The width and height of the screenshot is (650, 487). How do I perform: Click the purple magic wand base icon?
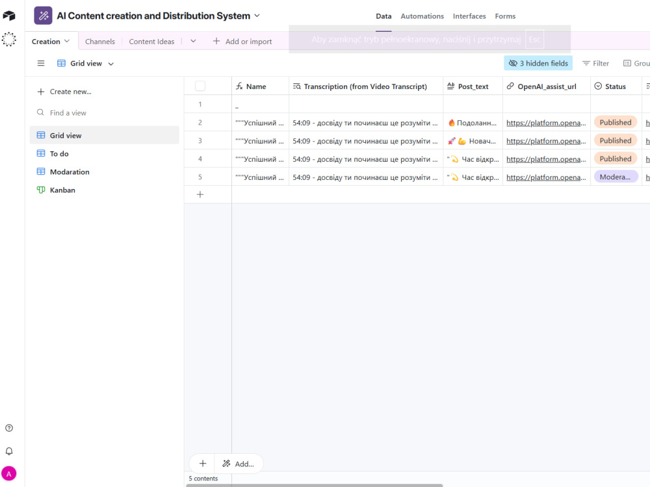point(43,16)
